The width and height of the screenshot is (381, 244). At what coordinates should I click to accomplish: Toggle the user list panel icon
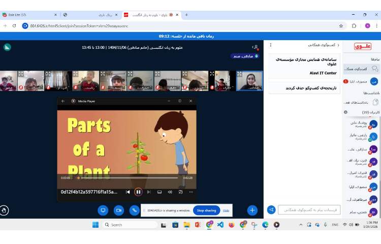coord(255,47)
